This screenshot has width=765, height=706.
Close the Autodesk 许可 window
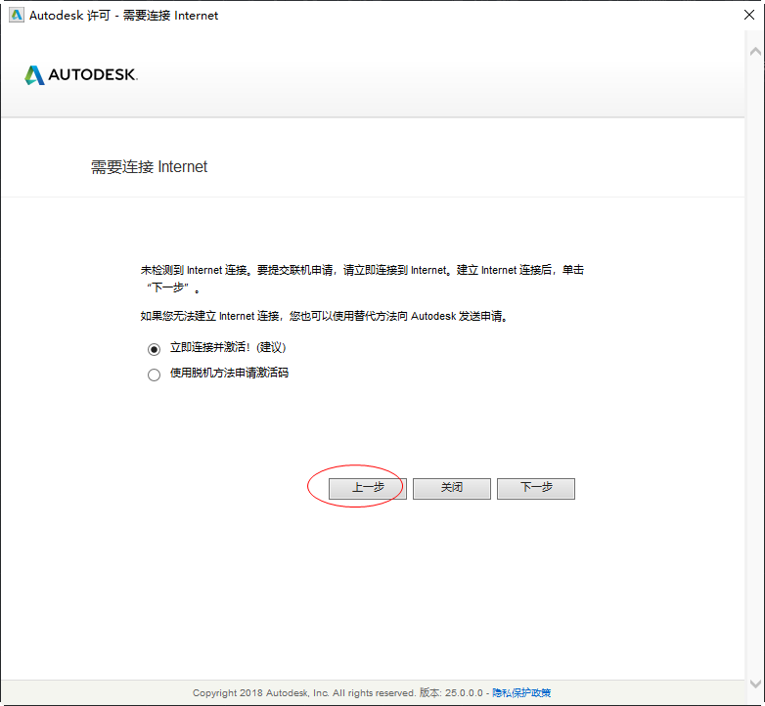(x=749, y=15)
